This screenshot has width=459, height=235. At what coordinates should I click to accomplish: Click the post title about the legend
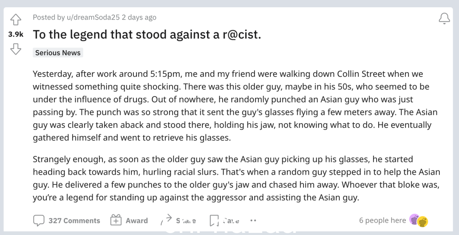click(147, 34)
